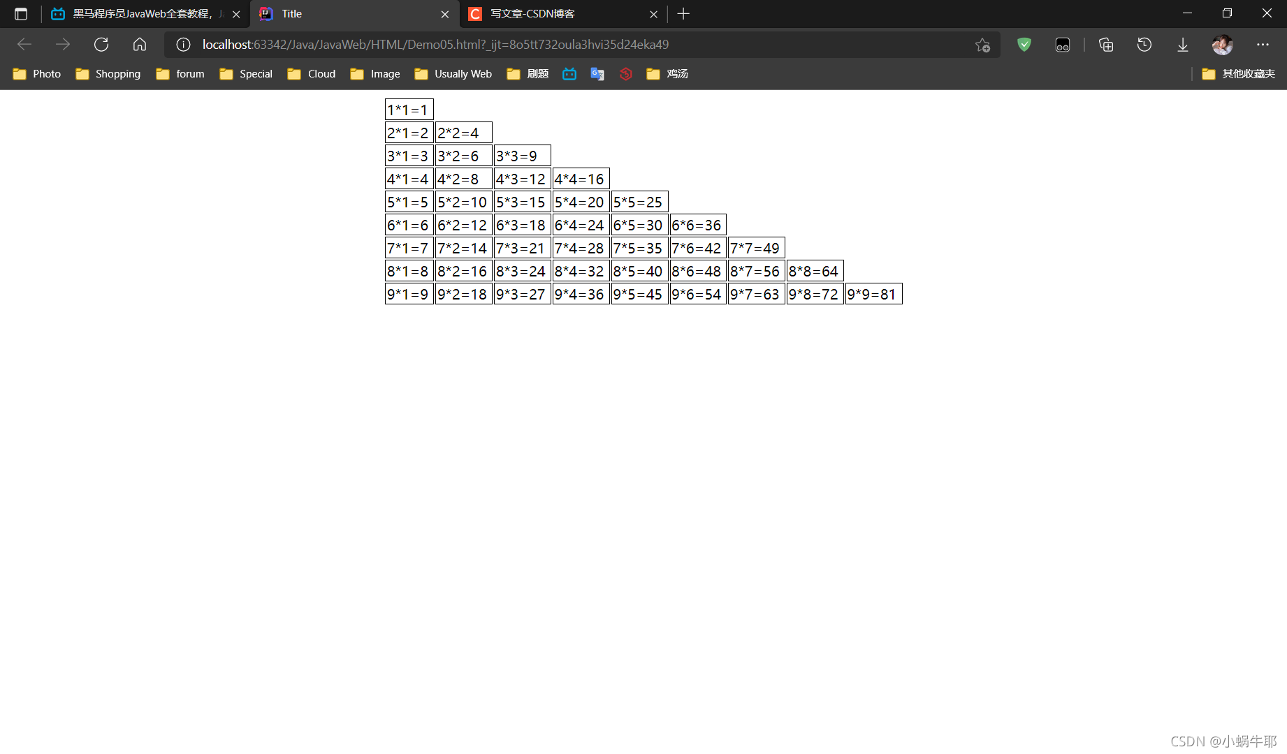1287x754 pixels.
Task: Click the 4*4=16 table cell
Action: [581, 179]
